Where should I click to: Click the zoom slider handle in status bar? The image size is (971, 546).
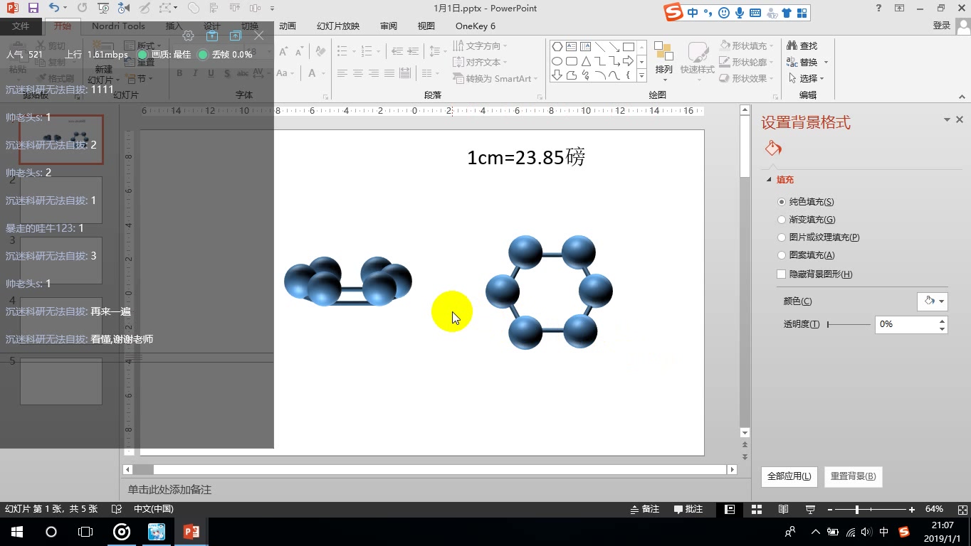tap(857, 509)
